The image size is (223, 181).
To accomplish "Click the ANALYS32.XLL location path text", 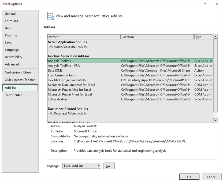I will (130, 141).
